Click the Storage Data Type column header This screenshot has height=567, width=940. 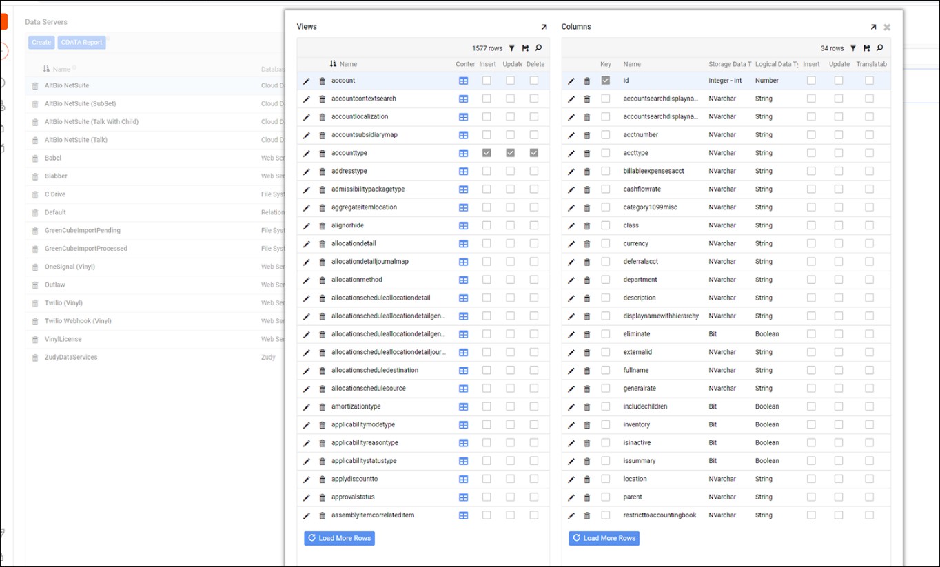(729, 64)
